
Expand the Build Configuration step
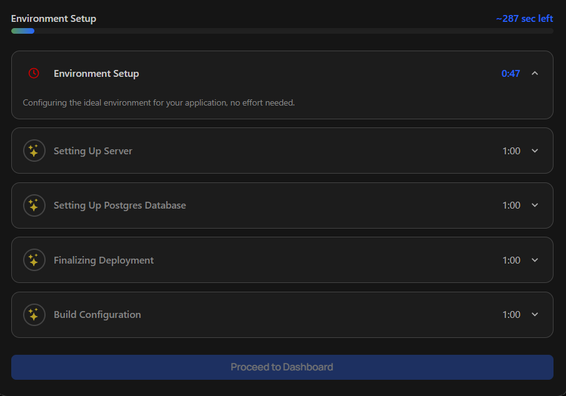(535, 314)
